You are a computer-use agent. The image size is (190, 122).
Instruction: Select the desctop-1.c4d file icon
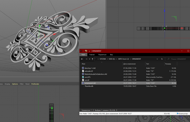coord(83,68)
